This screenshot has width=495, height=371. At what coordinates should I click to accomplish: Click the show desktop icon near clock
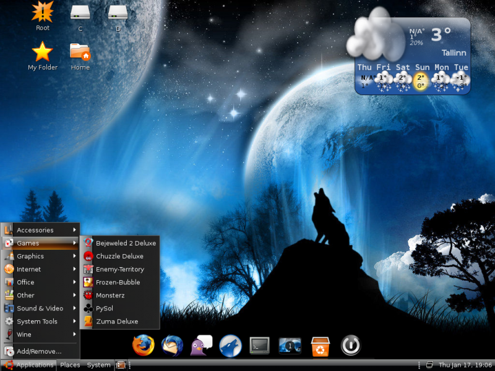[429, 365]
